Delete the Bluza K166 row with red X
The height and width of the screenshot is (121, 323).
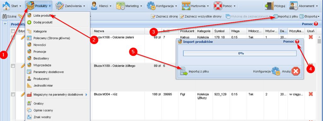click(x=311, y=37)
